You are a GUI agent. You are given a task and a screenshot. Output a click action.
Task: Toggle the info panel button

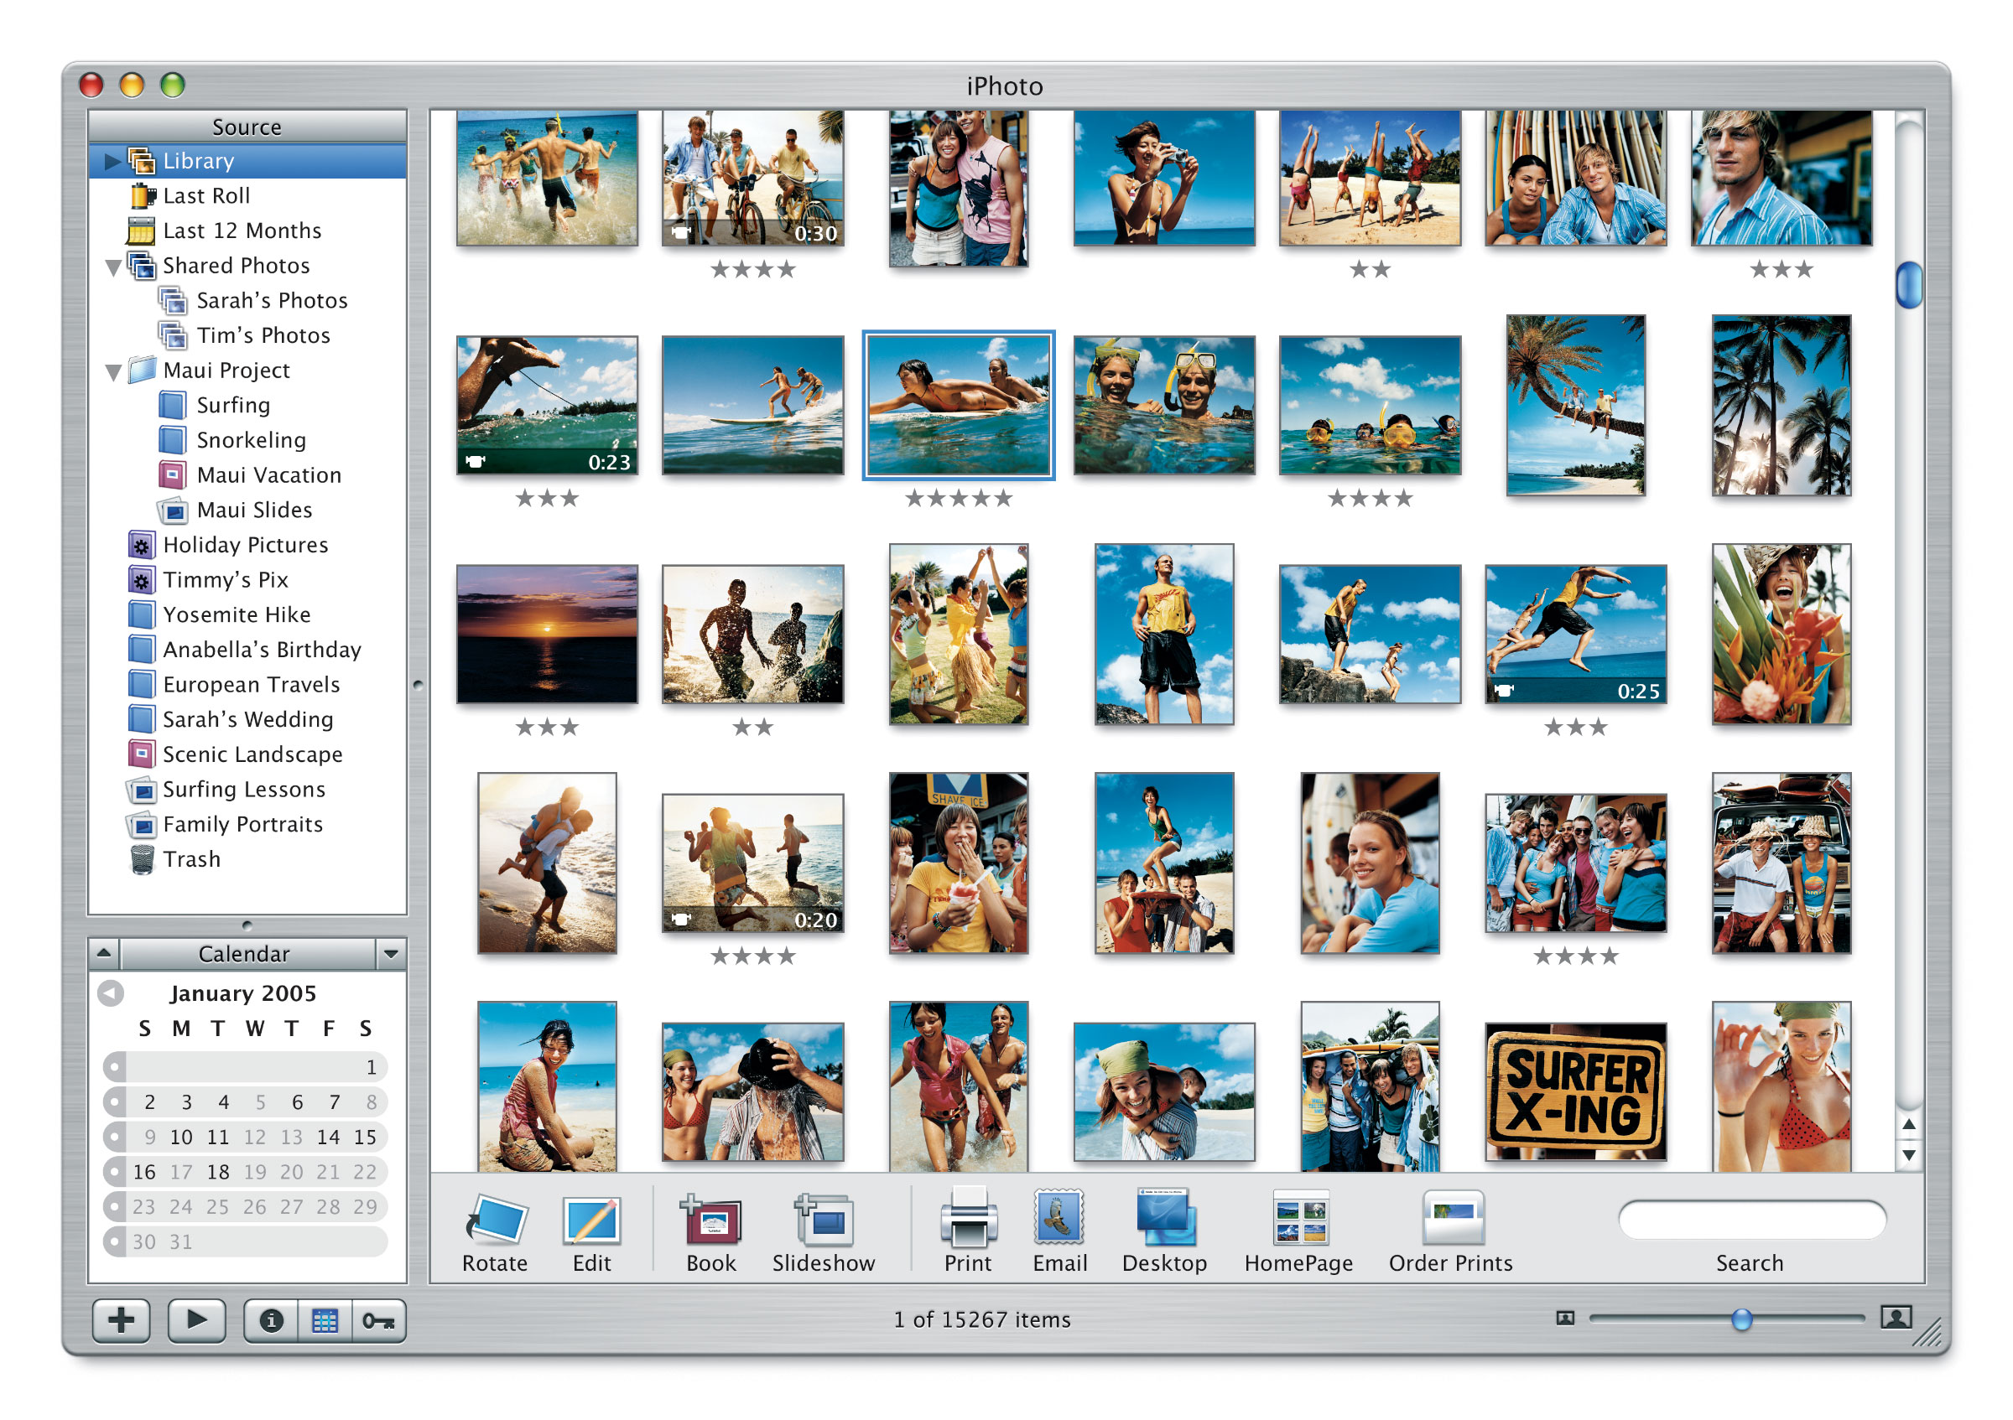[271, 1320]
